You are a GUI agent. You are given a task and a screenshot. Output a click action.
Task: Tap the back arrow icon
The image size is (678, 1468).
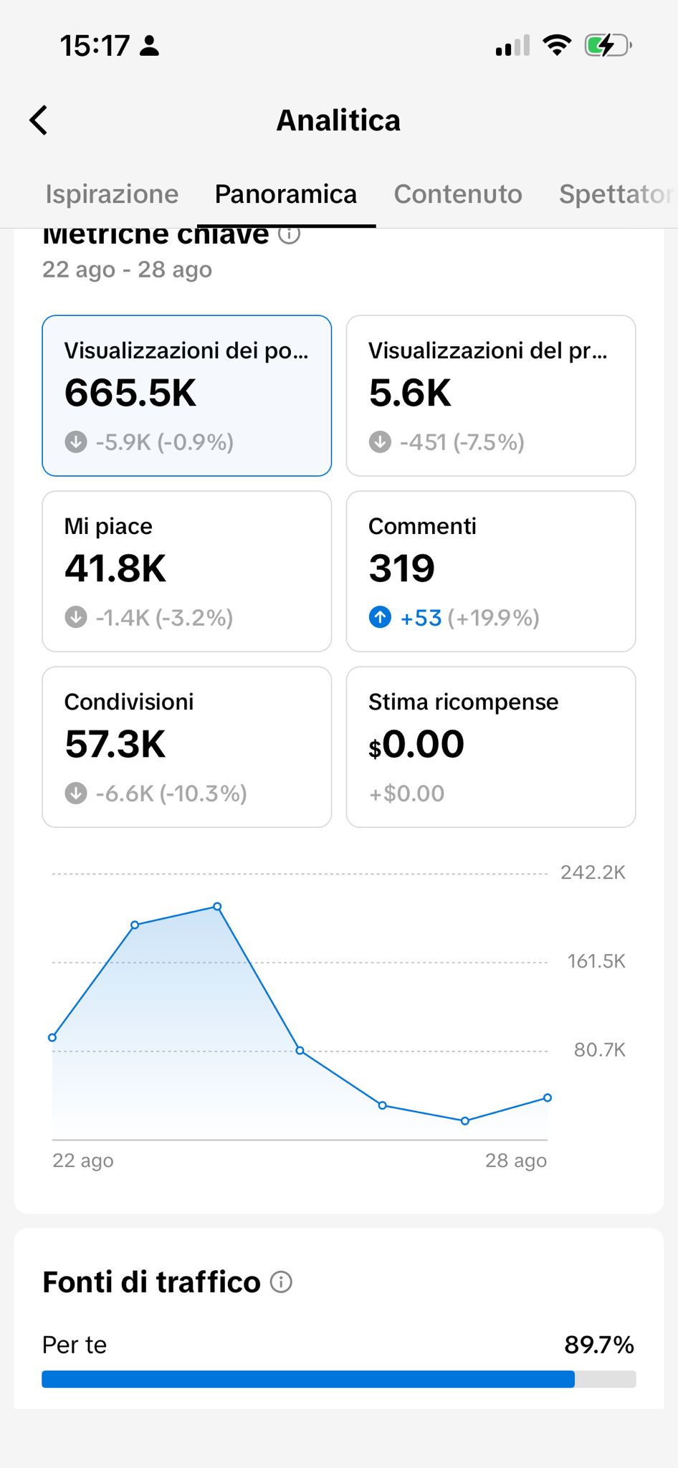click(x=39, y=120)
